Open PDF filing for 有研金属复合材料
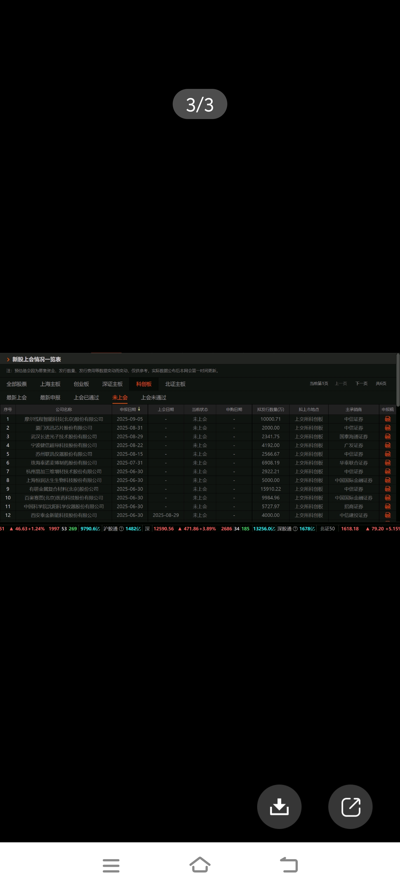The image size is (400, 889). (388, 489)
